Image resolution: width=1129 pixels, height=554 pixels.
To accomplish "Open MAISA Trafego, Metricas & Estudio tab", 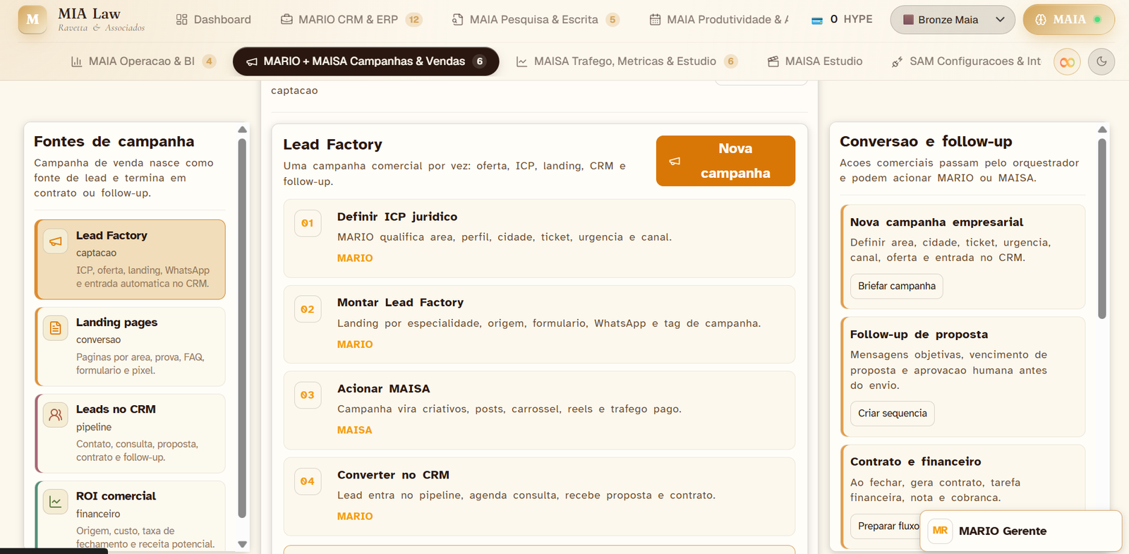I will (627, 61).
